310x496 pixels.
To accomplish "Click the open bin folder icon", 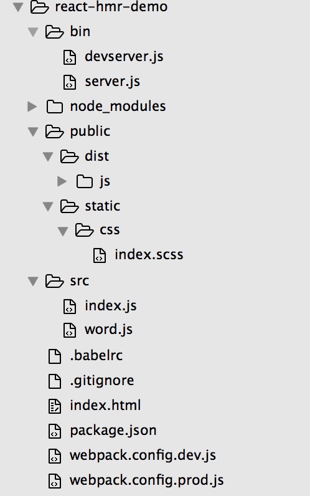I will [54, 32].
